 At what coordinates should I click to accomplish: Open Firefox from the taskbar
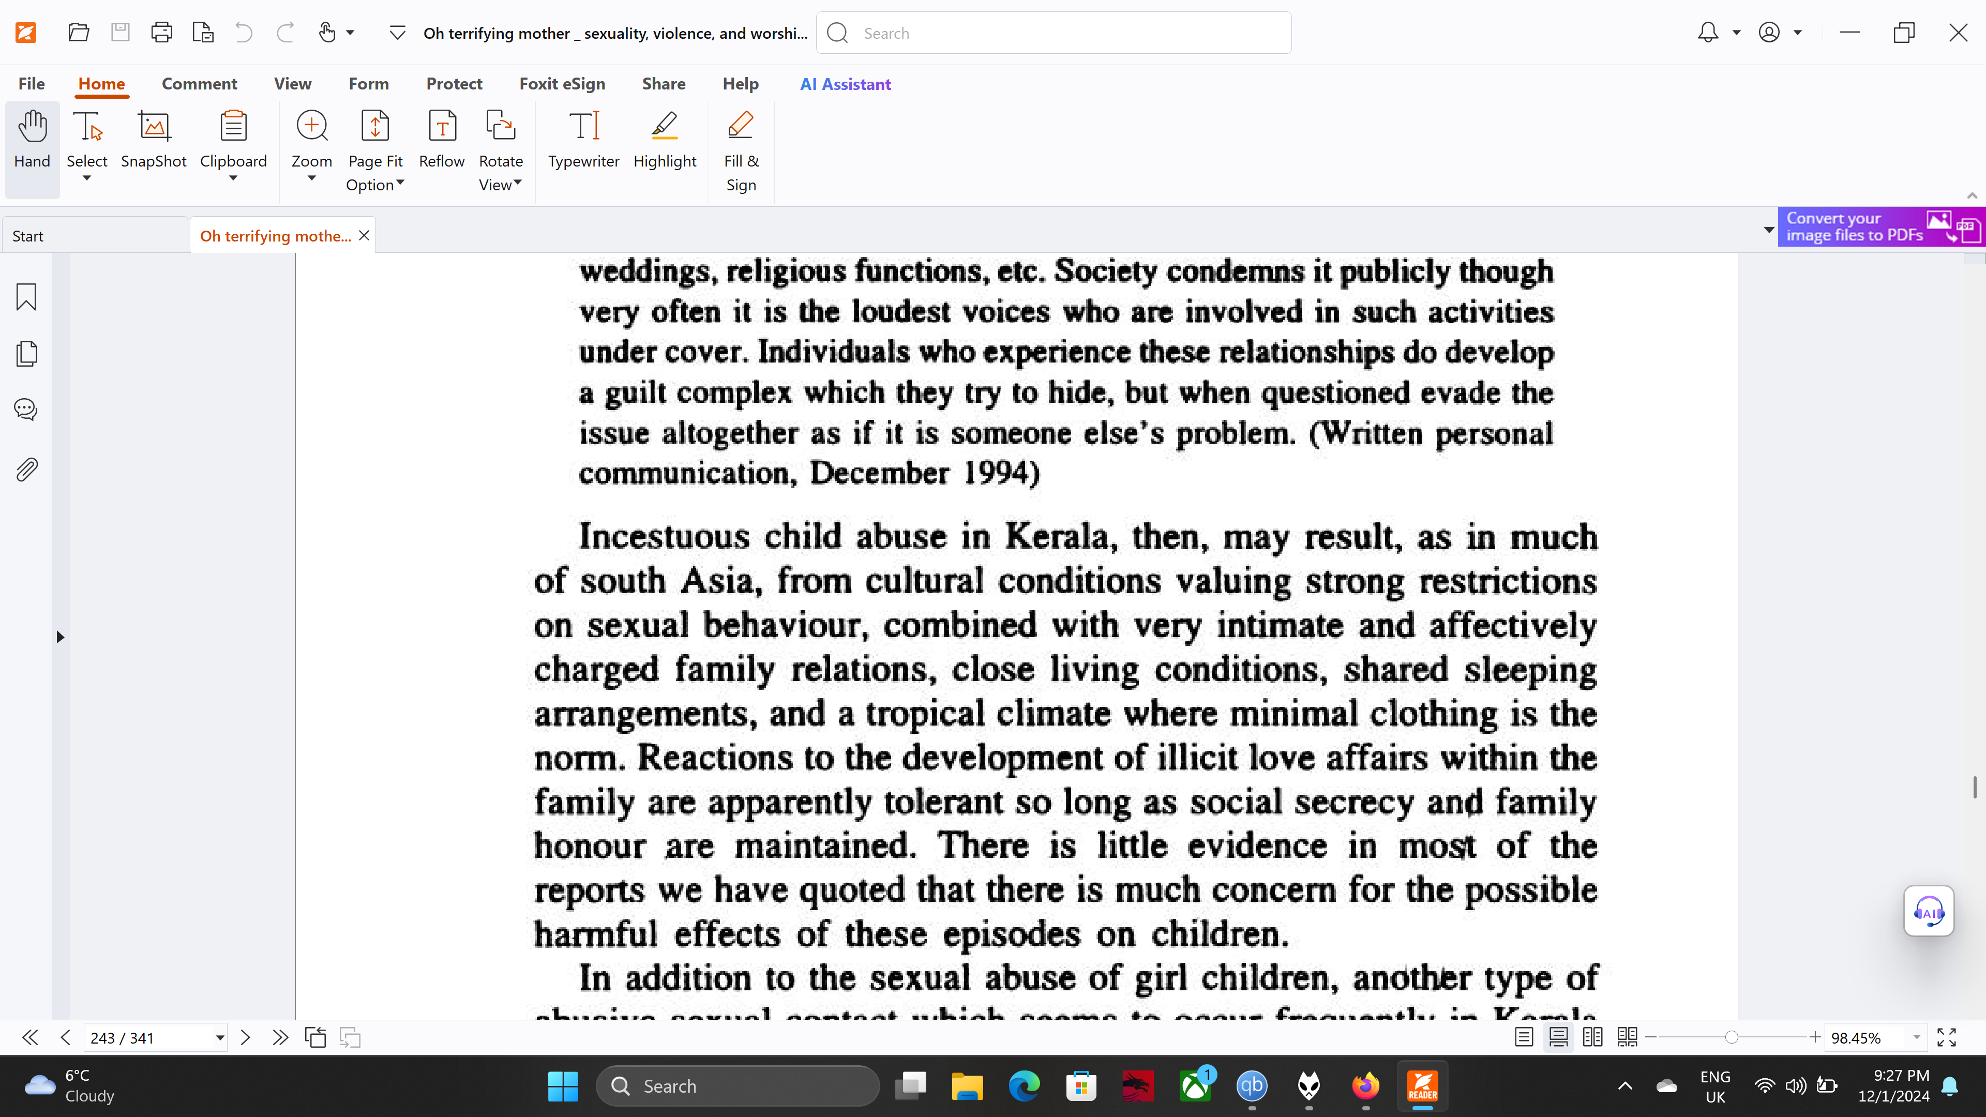coord(1365,1086)
